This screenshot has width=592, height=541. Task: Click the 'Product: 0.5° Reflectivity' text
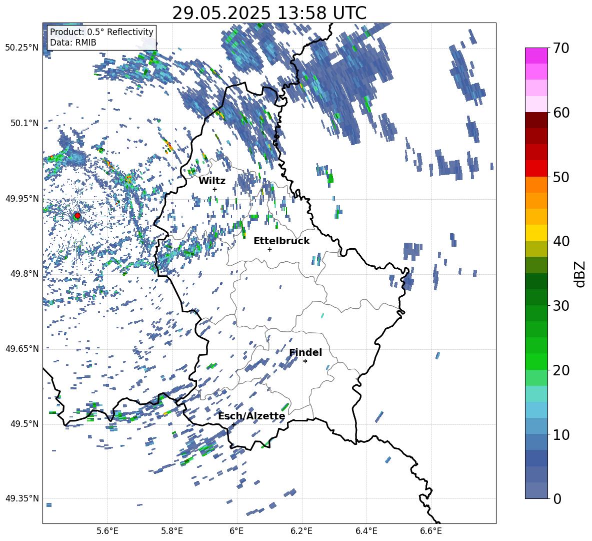101,32
